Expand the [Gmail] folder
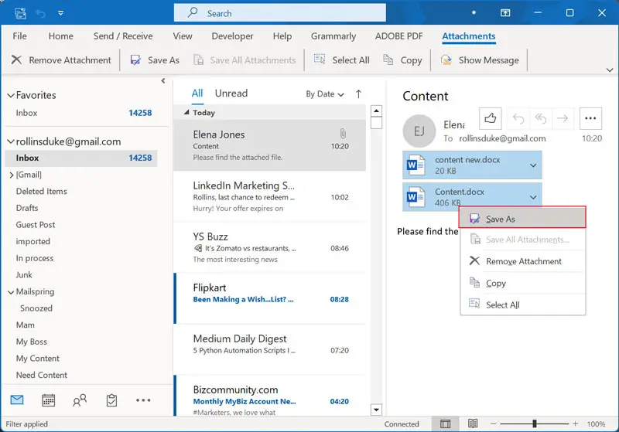Image resolution: width=619 pixels, height=432 pixels. 11,175
